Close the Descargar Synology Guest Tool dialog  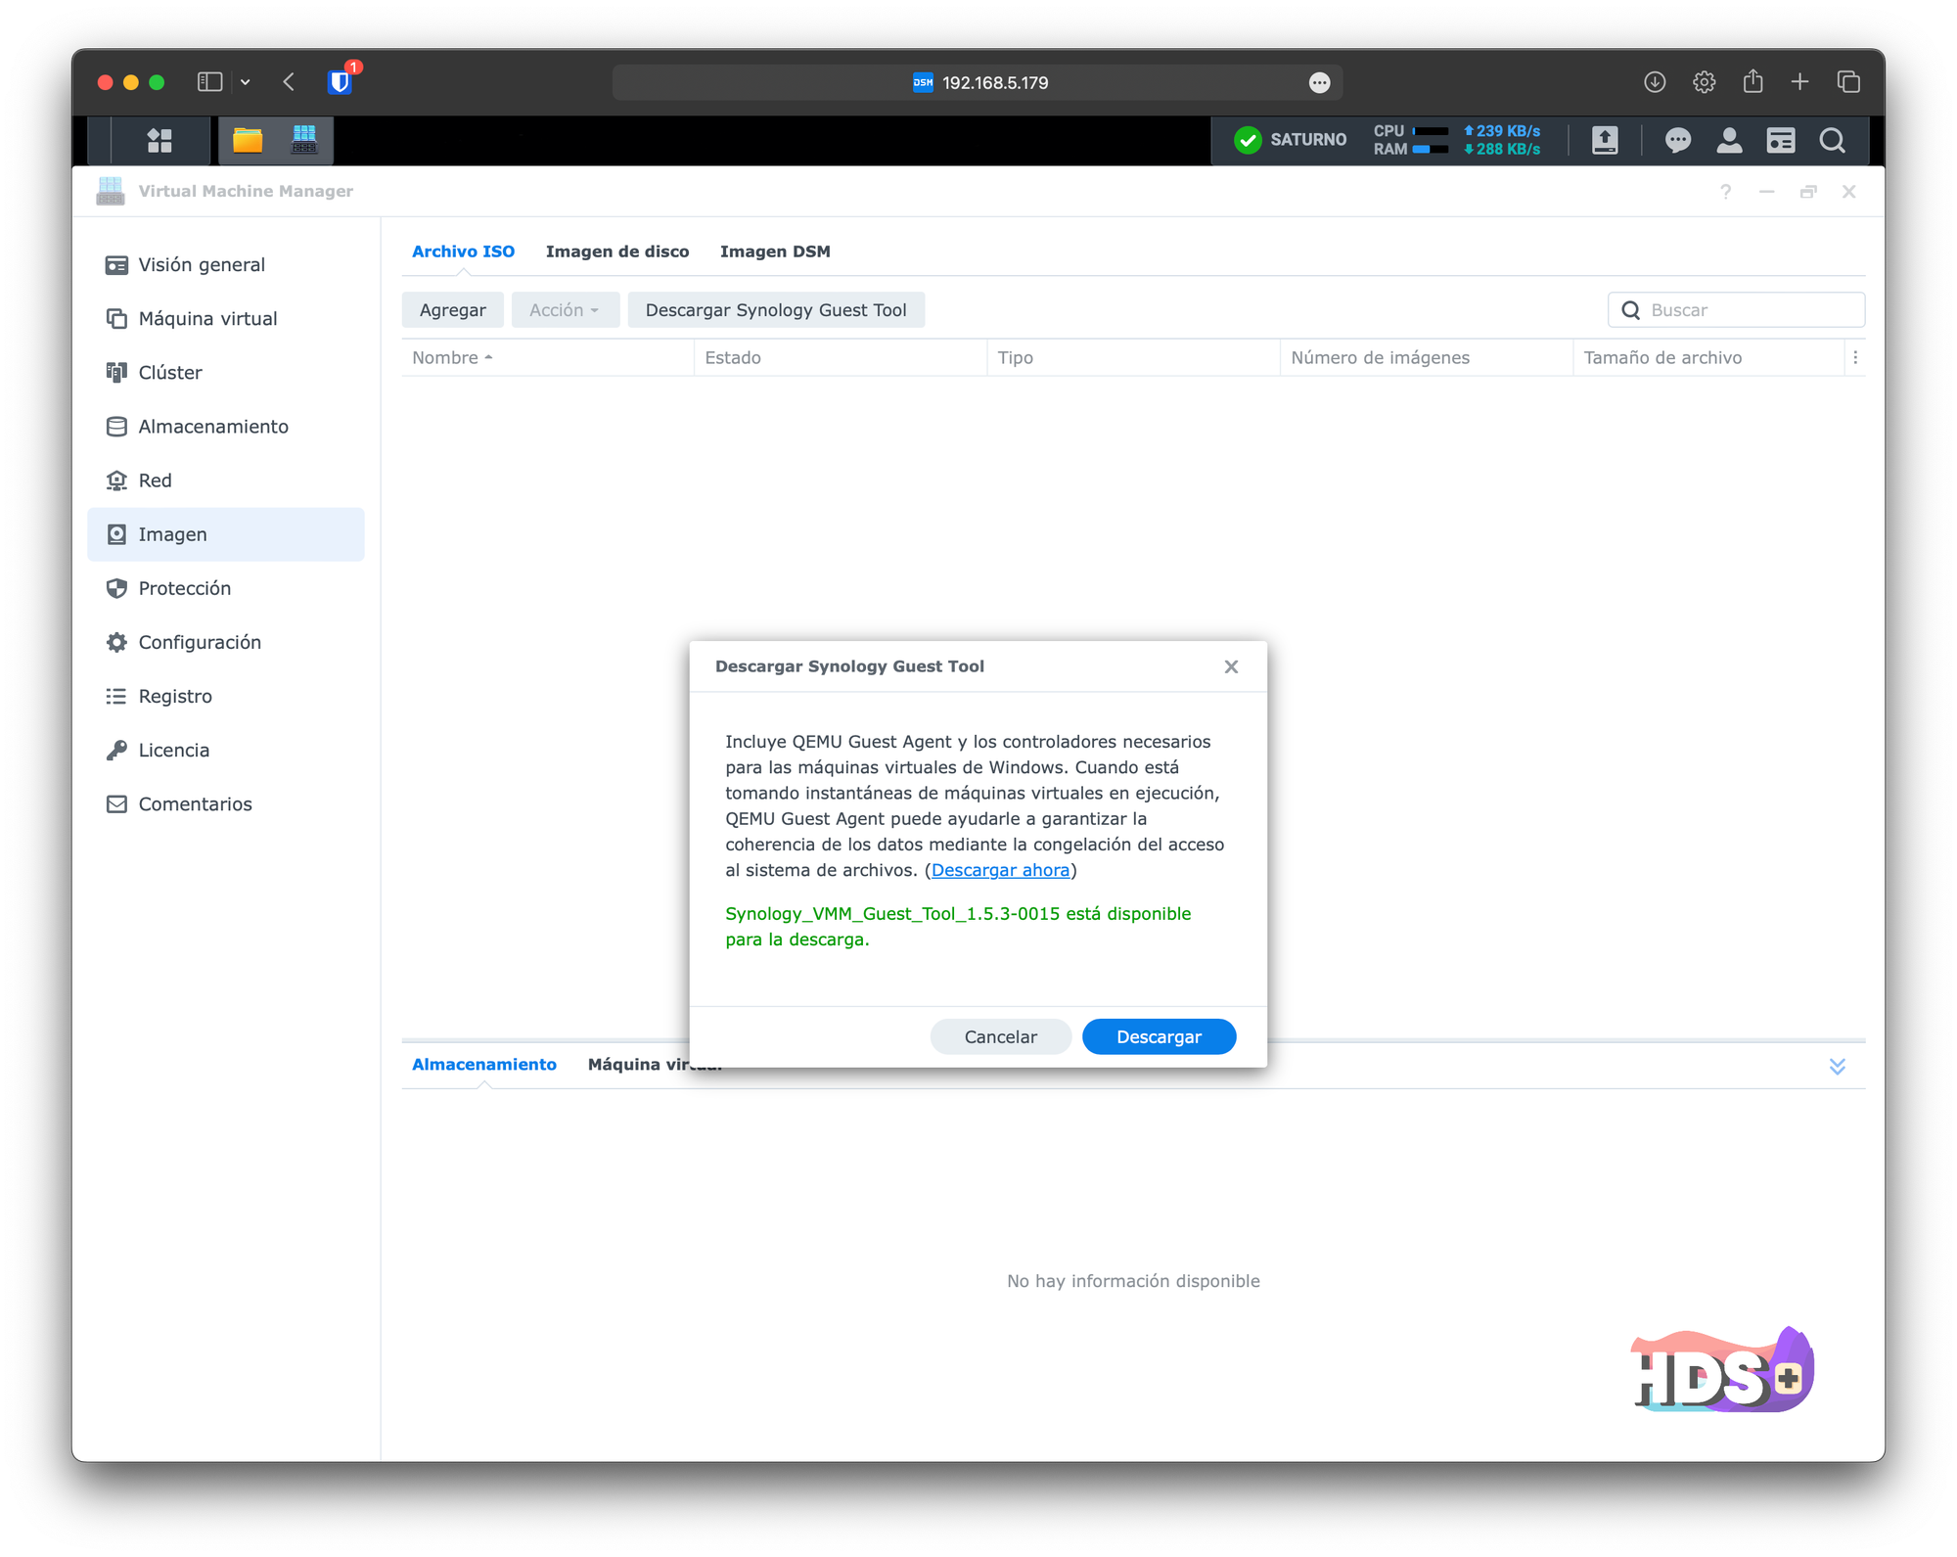tap(1231, 666)
